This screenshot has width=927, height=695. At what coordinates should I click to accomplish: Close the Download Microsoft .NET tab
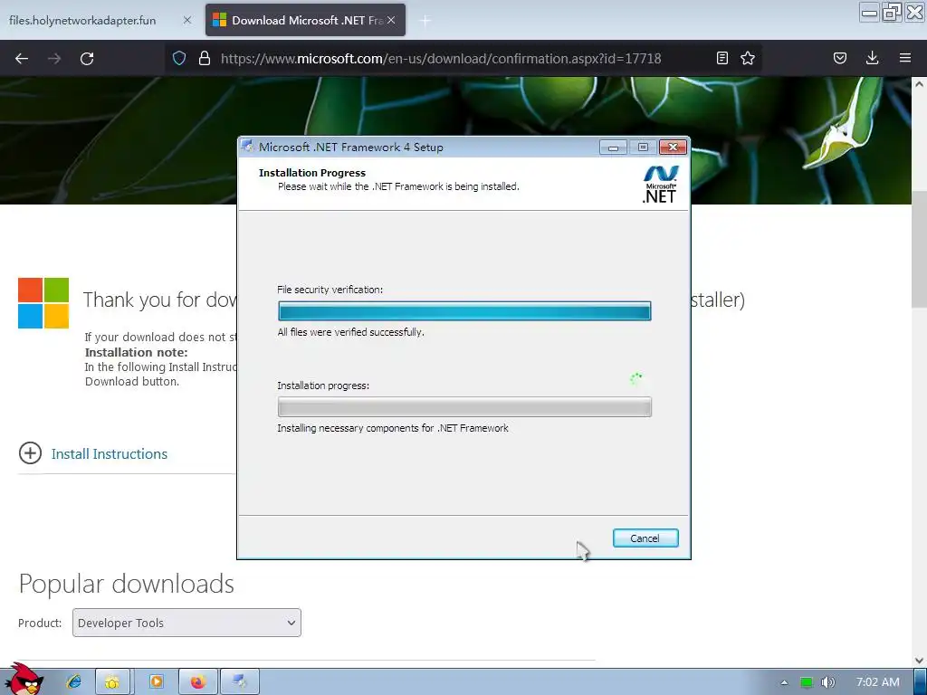click(x=391, y=20)
